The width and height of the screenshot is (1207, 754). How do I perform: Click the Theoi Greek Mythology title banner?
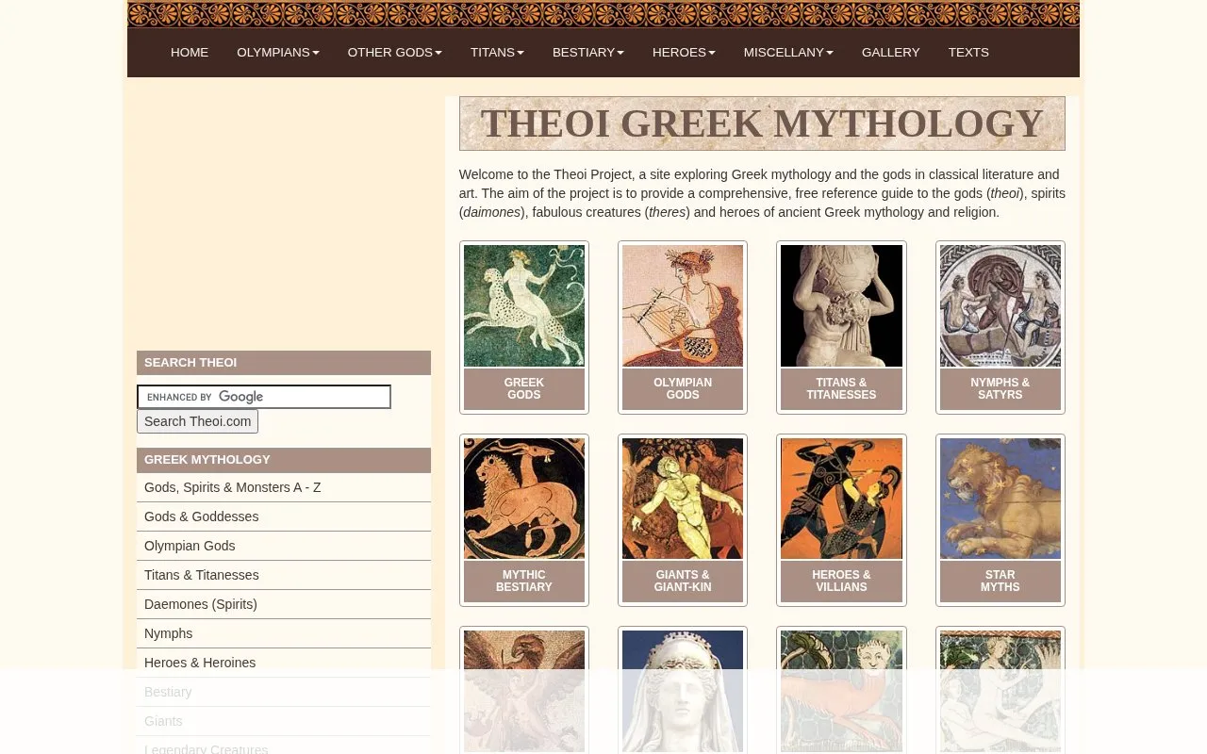762,123
